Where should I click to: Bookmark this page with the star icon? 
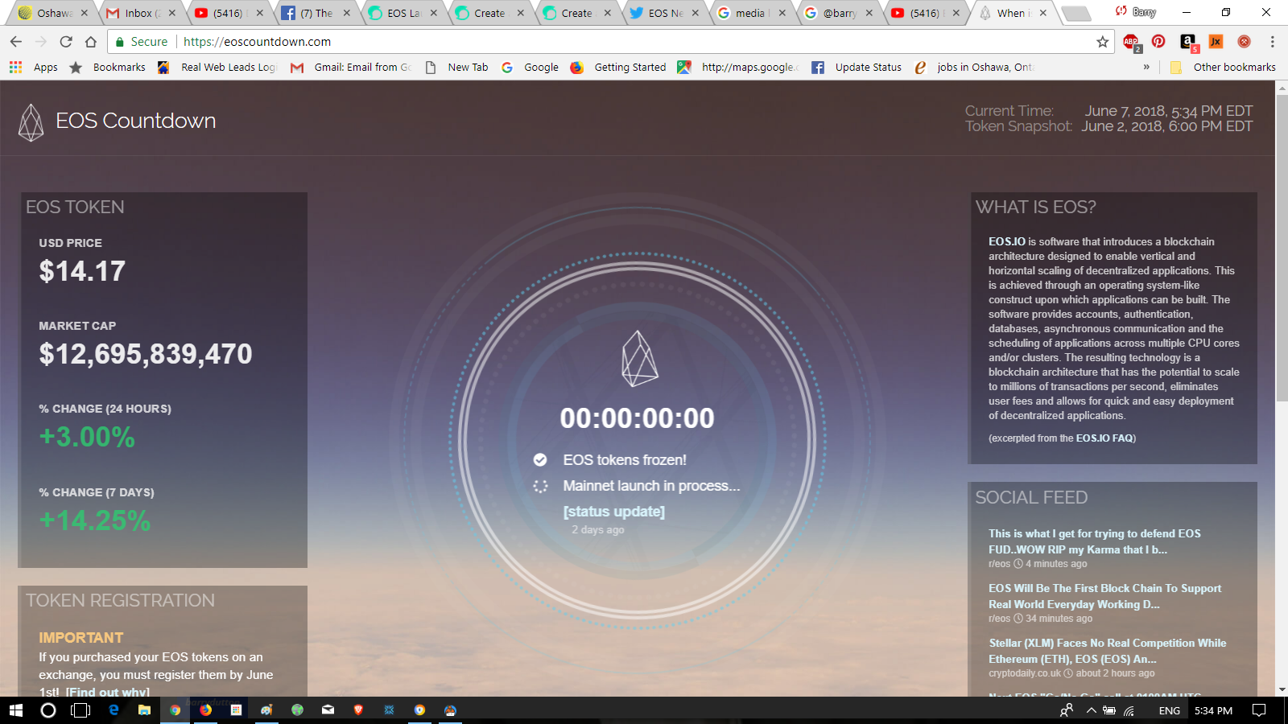point(1103,42)
